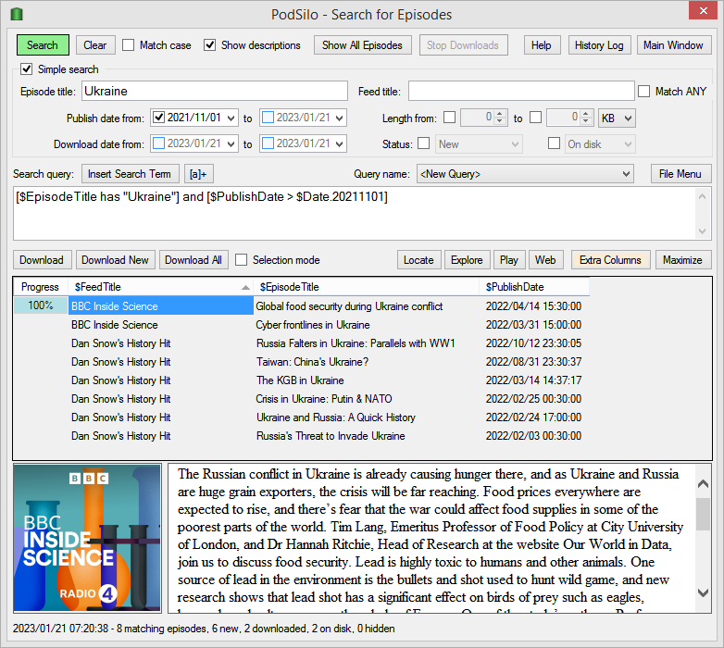
Task: Expand the Publish date from date picker
Action: [231, 118]
